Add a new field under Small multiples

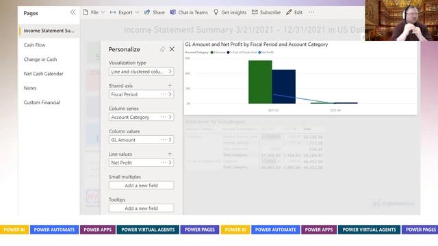(142, 185)
